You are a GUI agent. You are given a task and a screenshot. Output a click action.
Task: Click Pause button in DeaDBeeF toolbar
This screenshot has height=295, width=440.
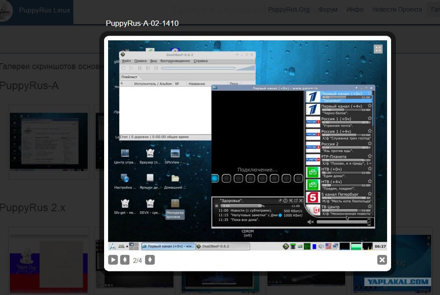139,68
